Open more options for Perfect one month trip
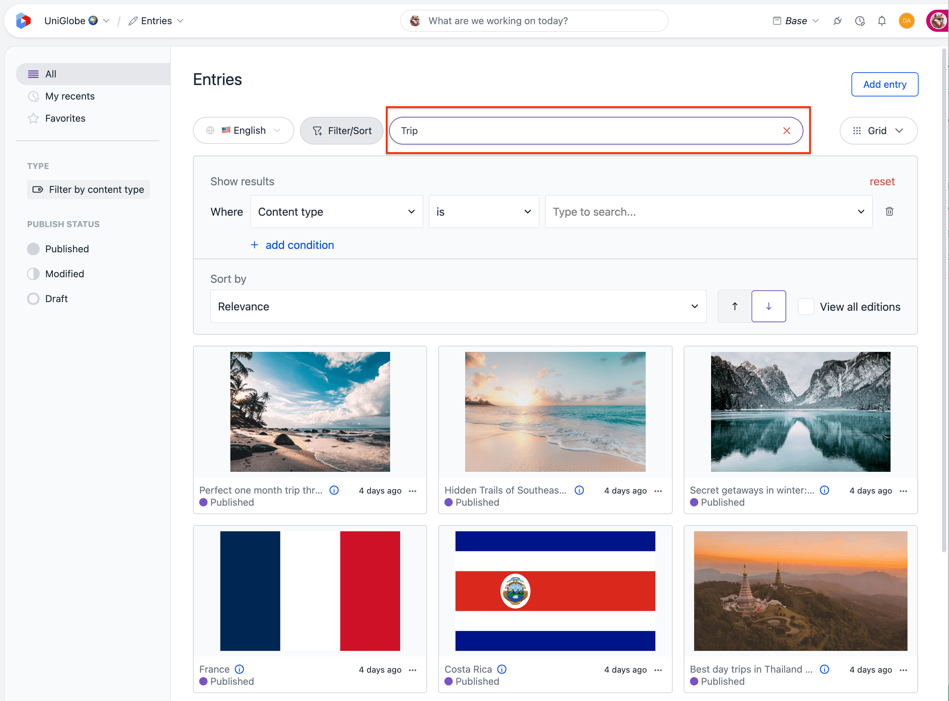The width and height of the screenshot is (949, 701). pyautogui.click(x=413, y=491)
